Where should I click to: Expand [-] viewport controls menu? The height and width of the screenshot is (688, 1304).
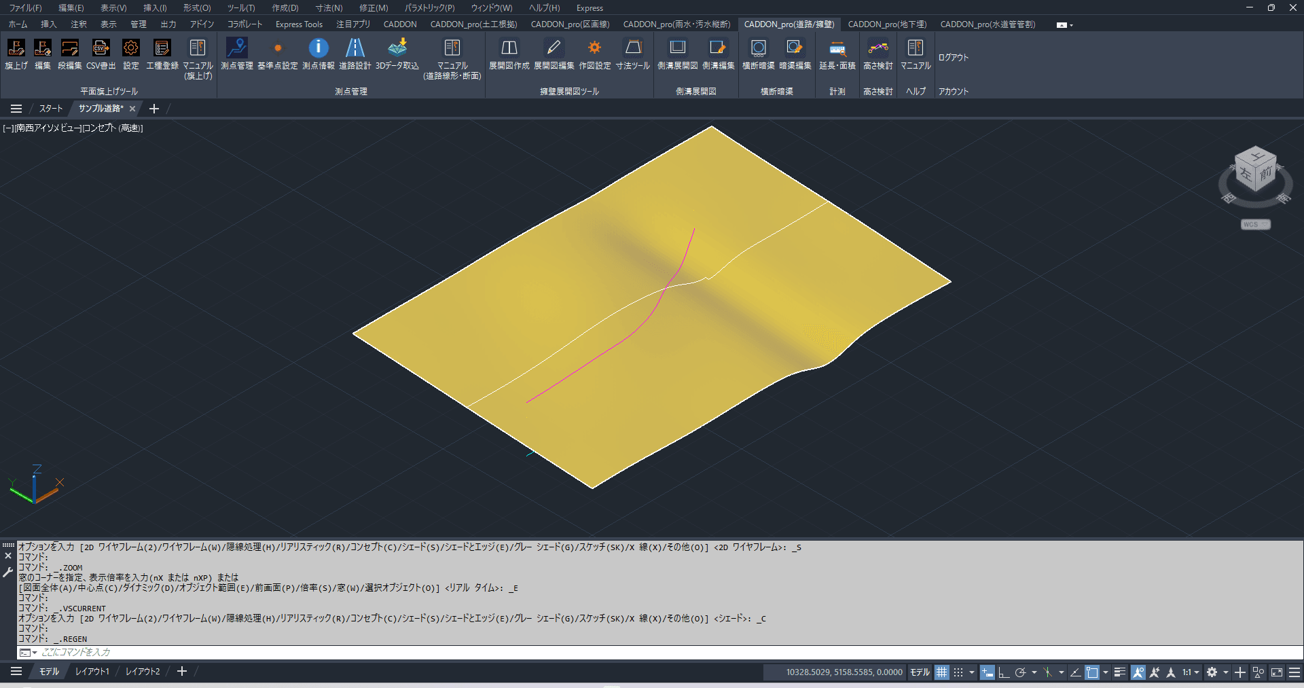tap(8, 128)
